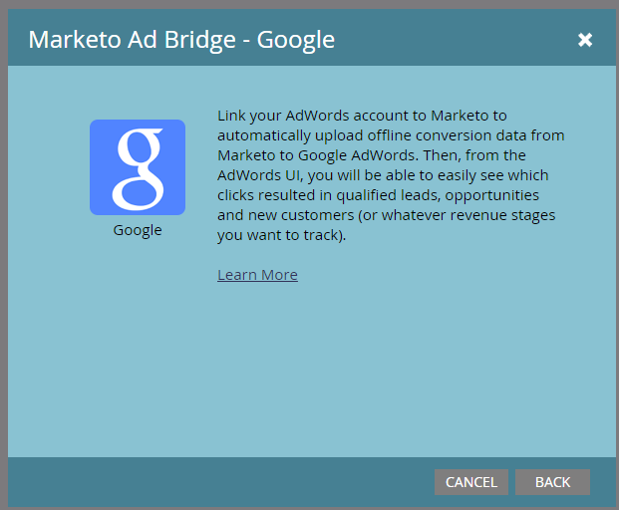Click the line "Marketo to Google AdWords. Then"
Image resolution: width=619 pixels, height=510 pixels.
coord(372,155)
